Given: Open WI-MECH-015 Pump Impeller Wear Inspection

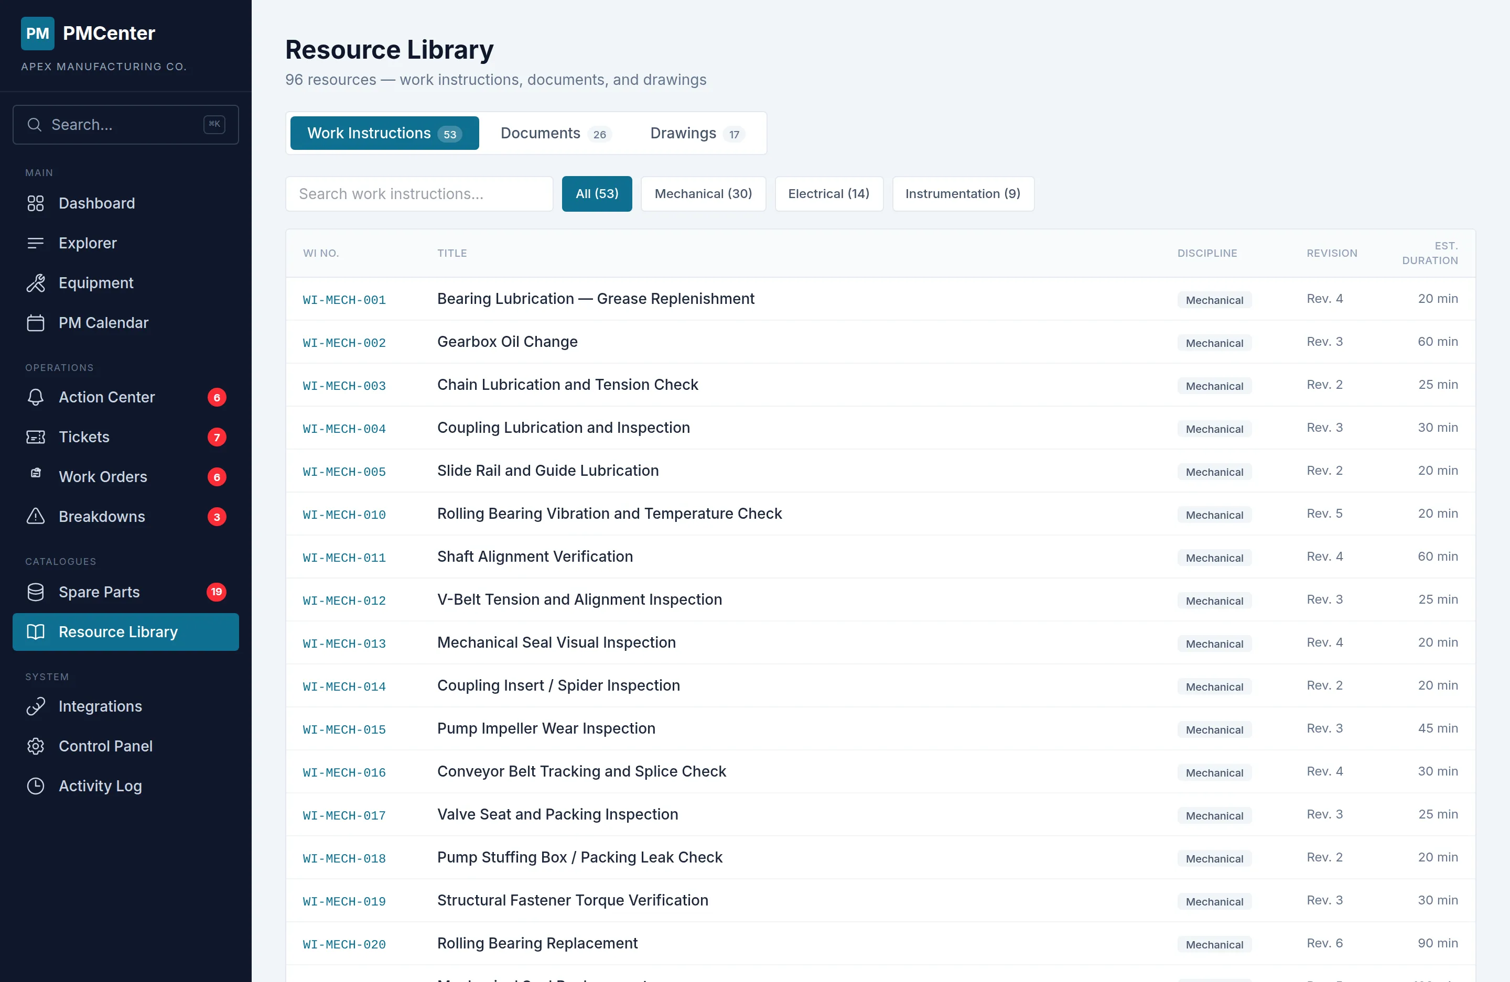Looking at the screenshot, I should [344, 729].
